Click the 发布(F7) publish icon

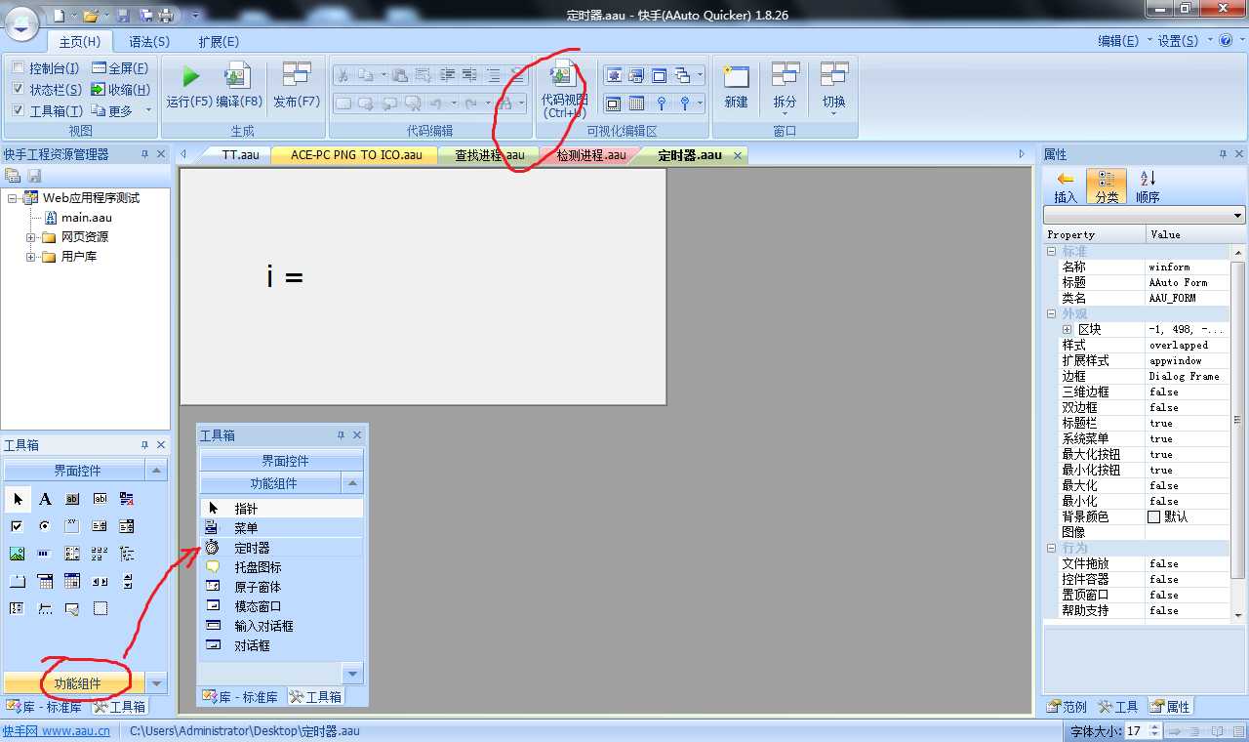[x=297, y=85]
